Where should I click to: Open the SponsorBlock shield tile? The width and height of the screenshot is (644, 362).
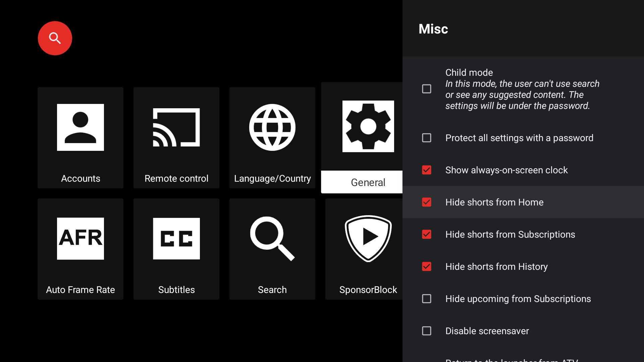pyautogui.click(x=368, y=249)
